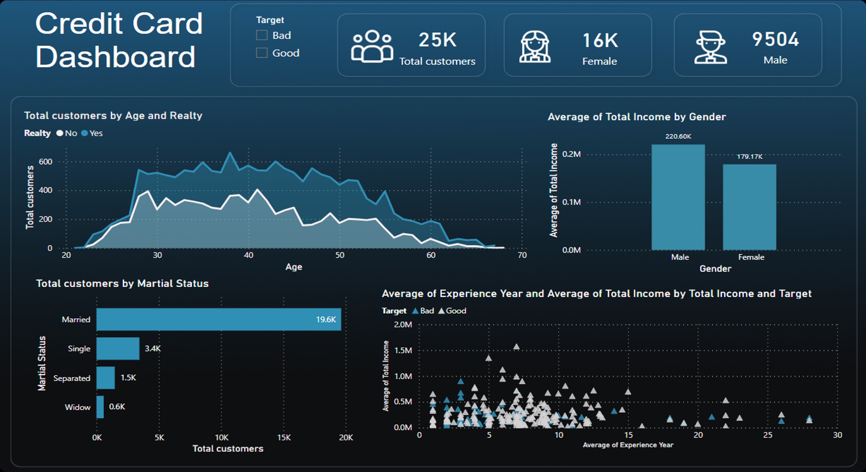This screenshot has width=866, height=472.
Task: Click the Average of Experience Year axis title
Action: [x=628, y=445]
